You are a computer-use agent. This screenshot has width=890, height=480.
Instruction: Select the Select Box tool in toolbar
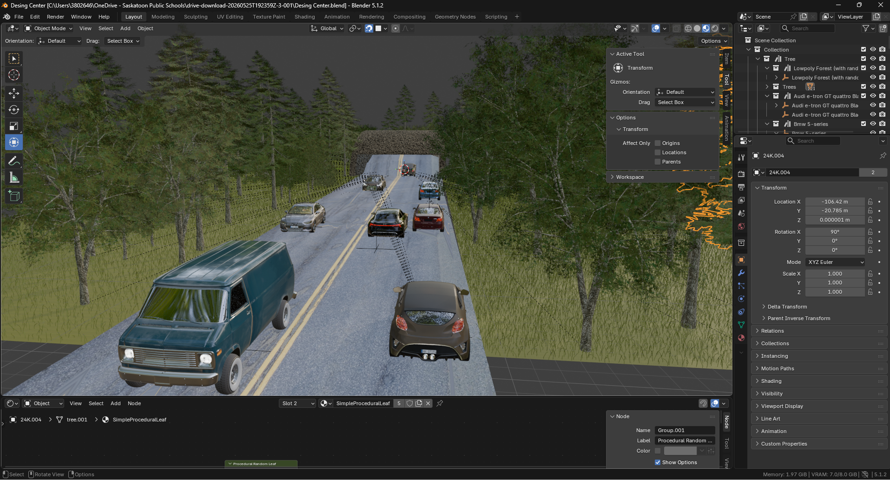tap(14, 59)
